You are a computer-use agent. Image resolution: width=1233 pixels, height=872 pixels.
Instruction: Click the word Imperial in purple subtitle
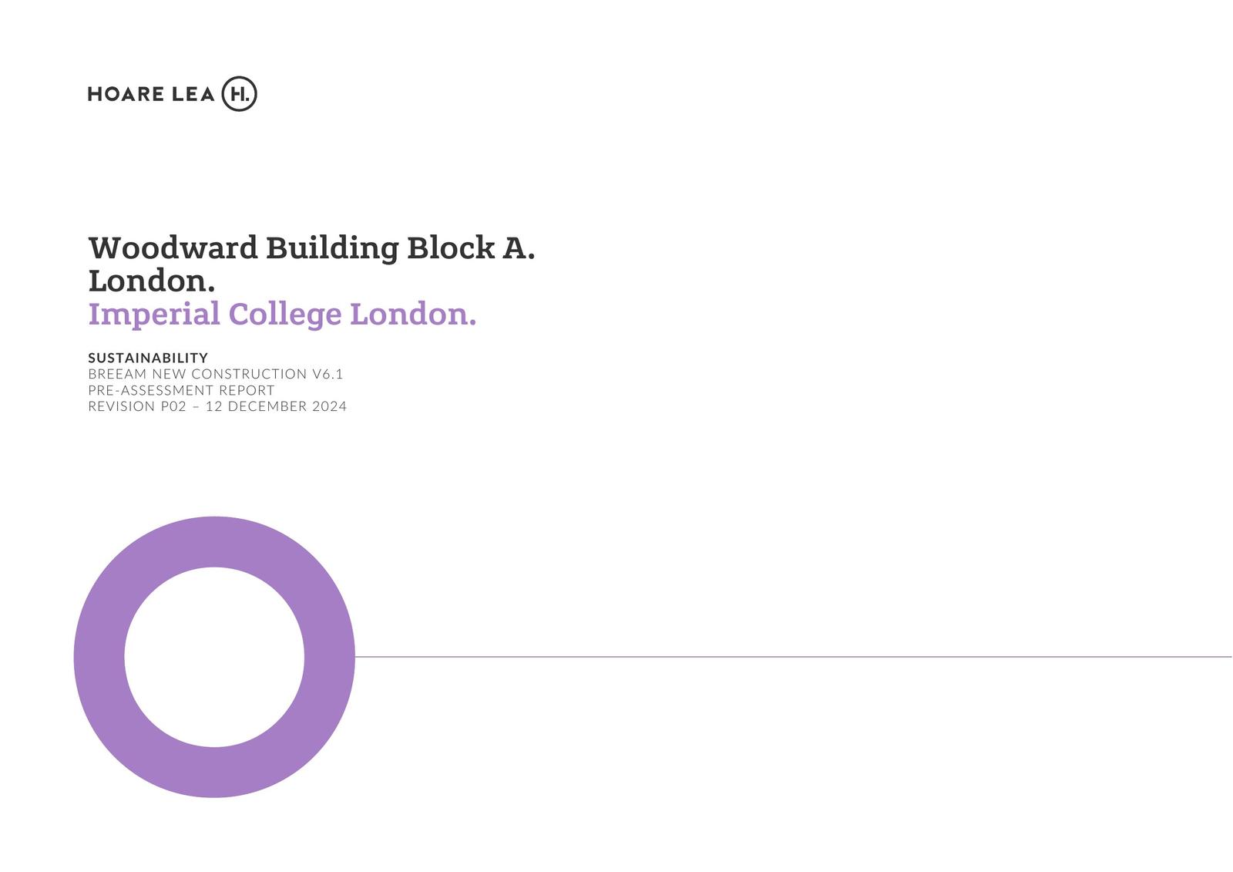154,315
